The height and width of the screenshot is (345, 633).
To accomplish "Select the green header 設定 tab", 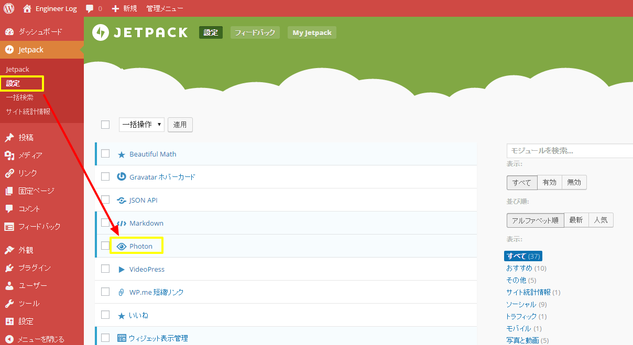I will [211, 32].
